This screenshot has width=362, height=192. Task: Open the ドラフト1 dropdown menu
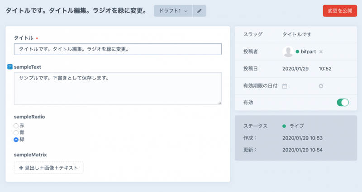pyautogui.click(x=173, y=11)
